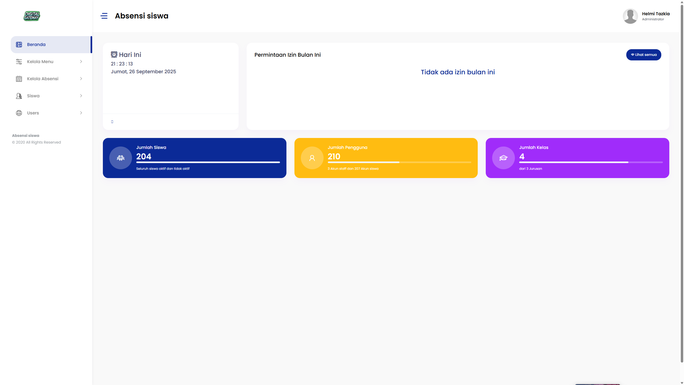Screen dimensions: 684x385
Task: Click the Jumlah Pengguna progress bar
Action: [399, 162]
